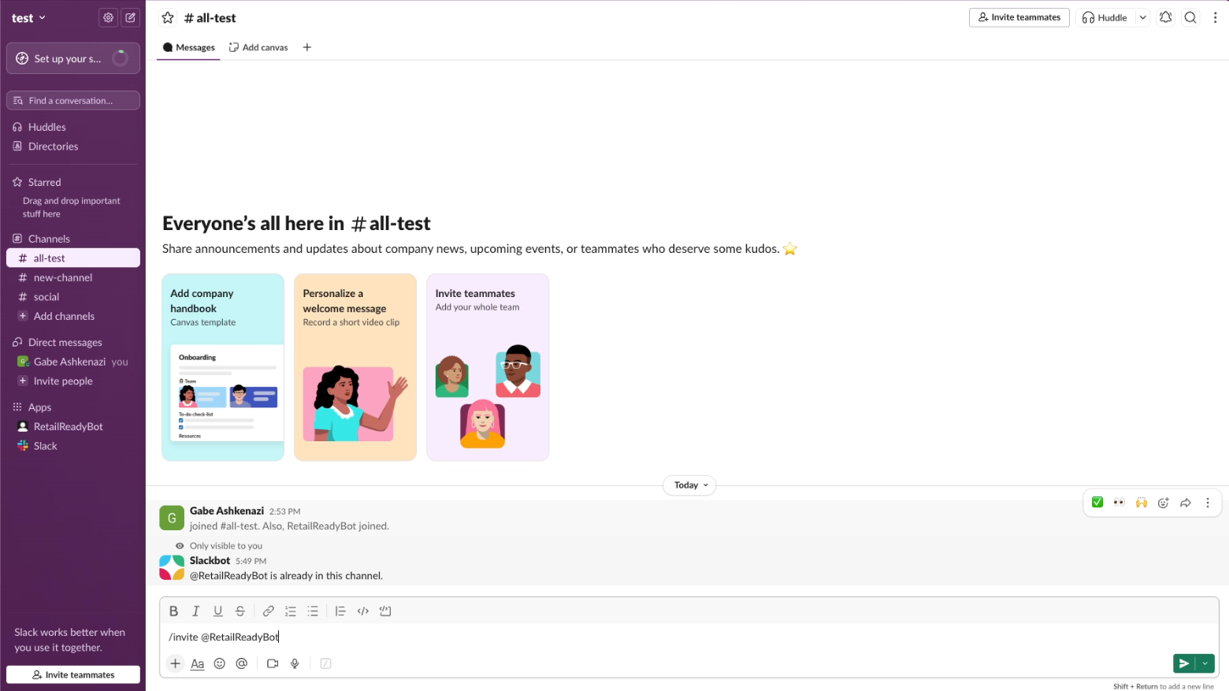
Task: Open Add company handbook canvas card
Action: coord(223,367)
